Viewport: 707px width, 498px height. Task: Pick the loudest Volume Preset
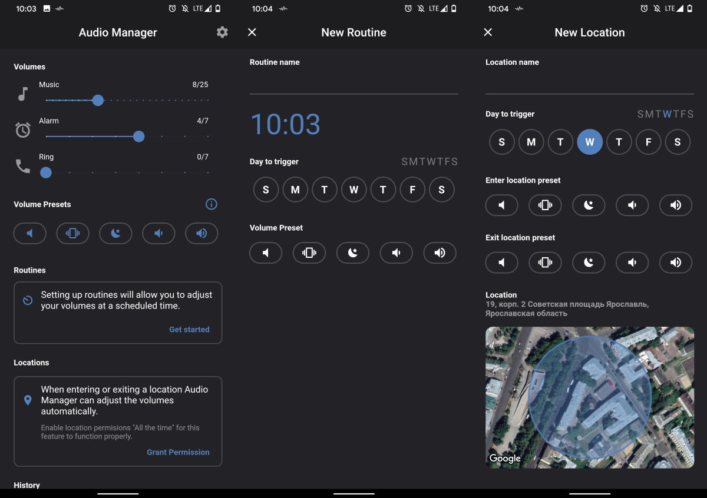[201, 233]
